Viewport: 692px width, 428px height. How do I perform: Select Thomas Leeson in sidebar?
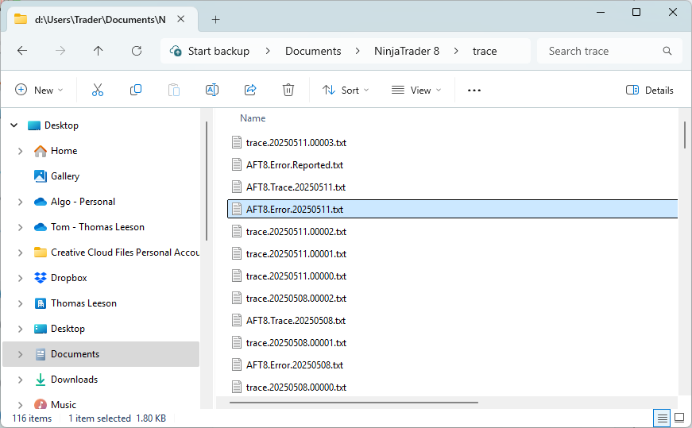tap(83, 303)
